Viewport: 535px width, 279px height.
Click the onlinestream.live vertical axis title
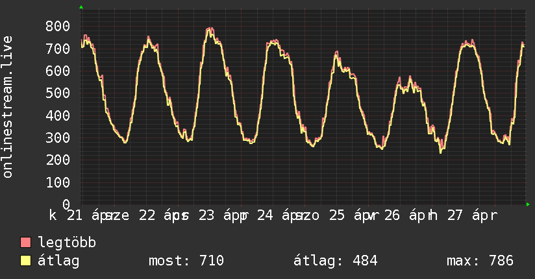tap(7, 107)
